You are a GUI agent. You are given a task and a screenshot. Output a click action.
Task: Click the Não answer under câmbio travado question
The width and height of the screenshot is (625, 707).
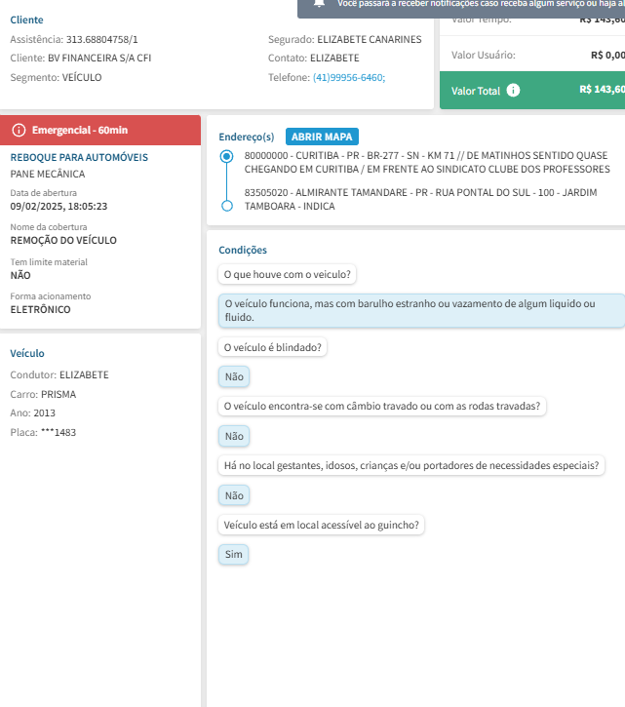coord(234,436)
